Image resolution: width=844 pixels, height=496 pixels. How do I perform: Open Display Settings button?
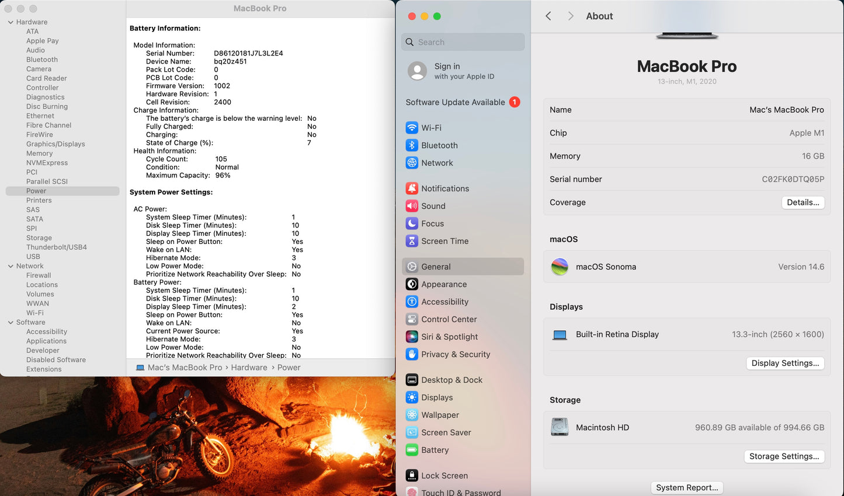tap(784, 363)
